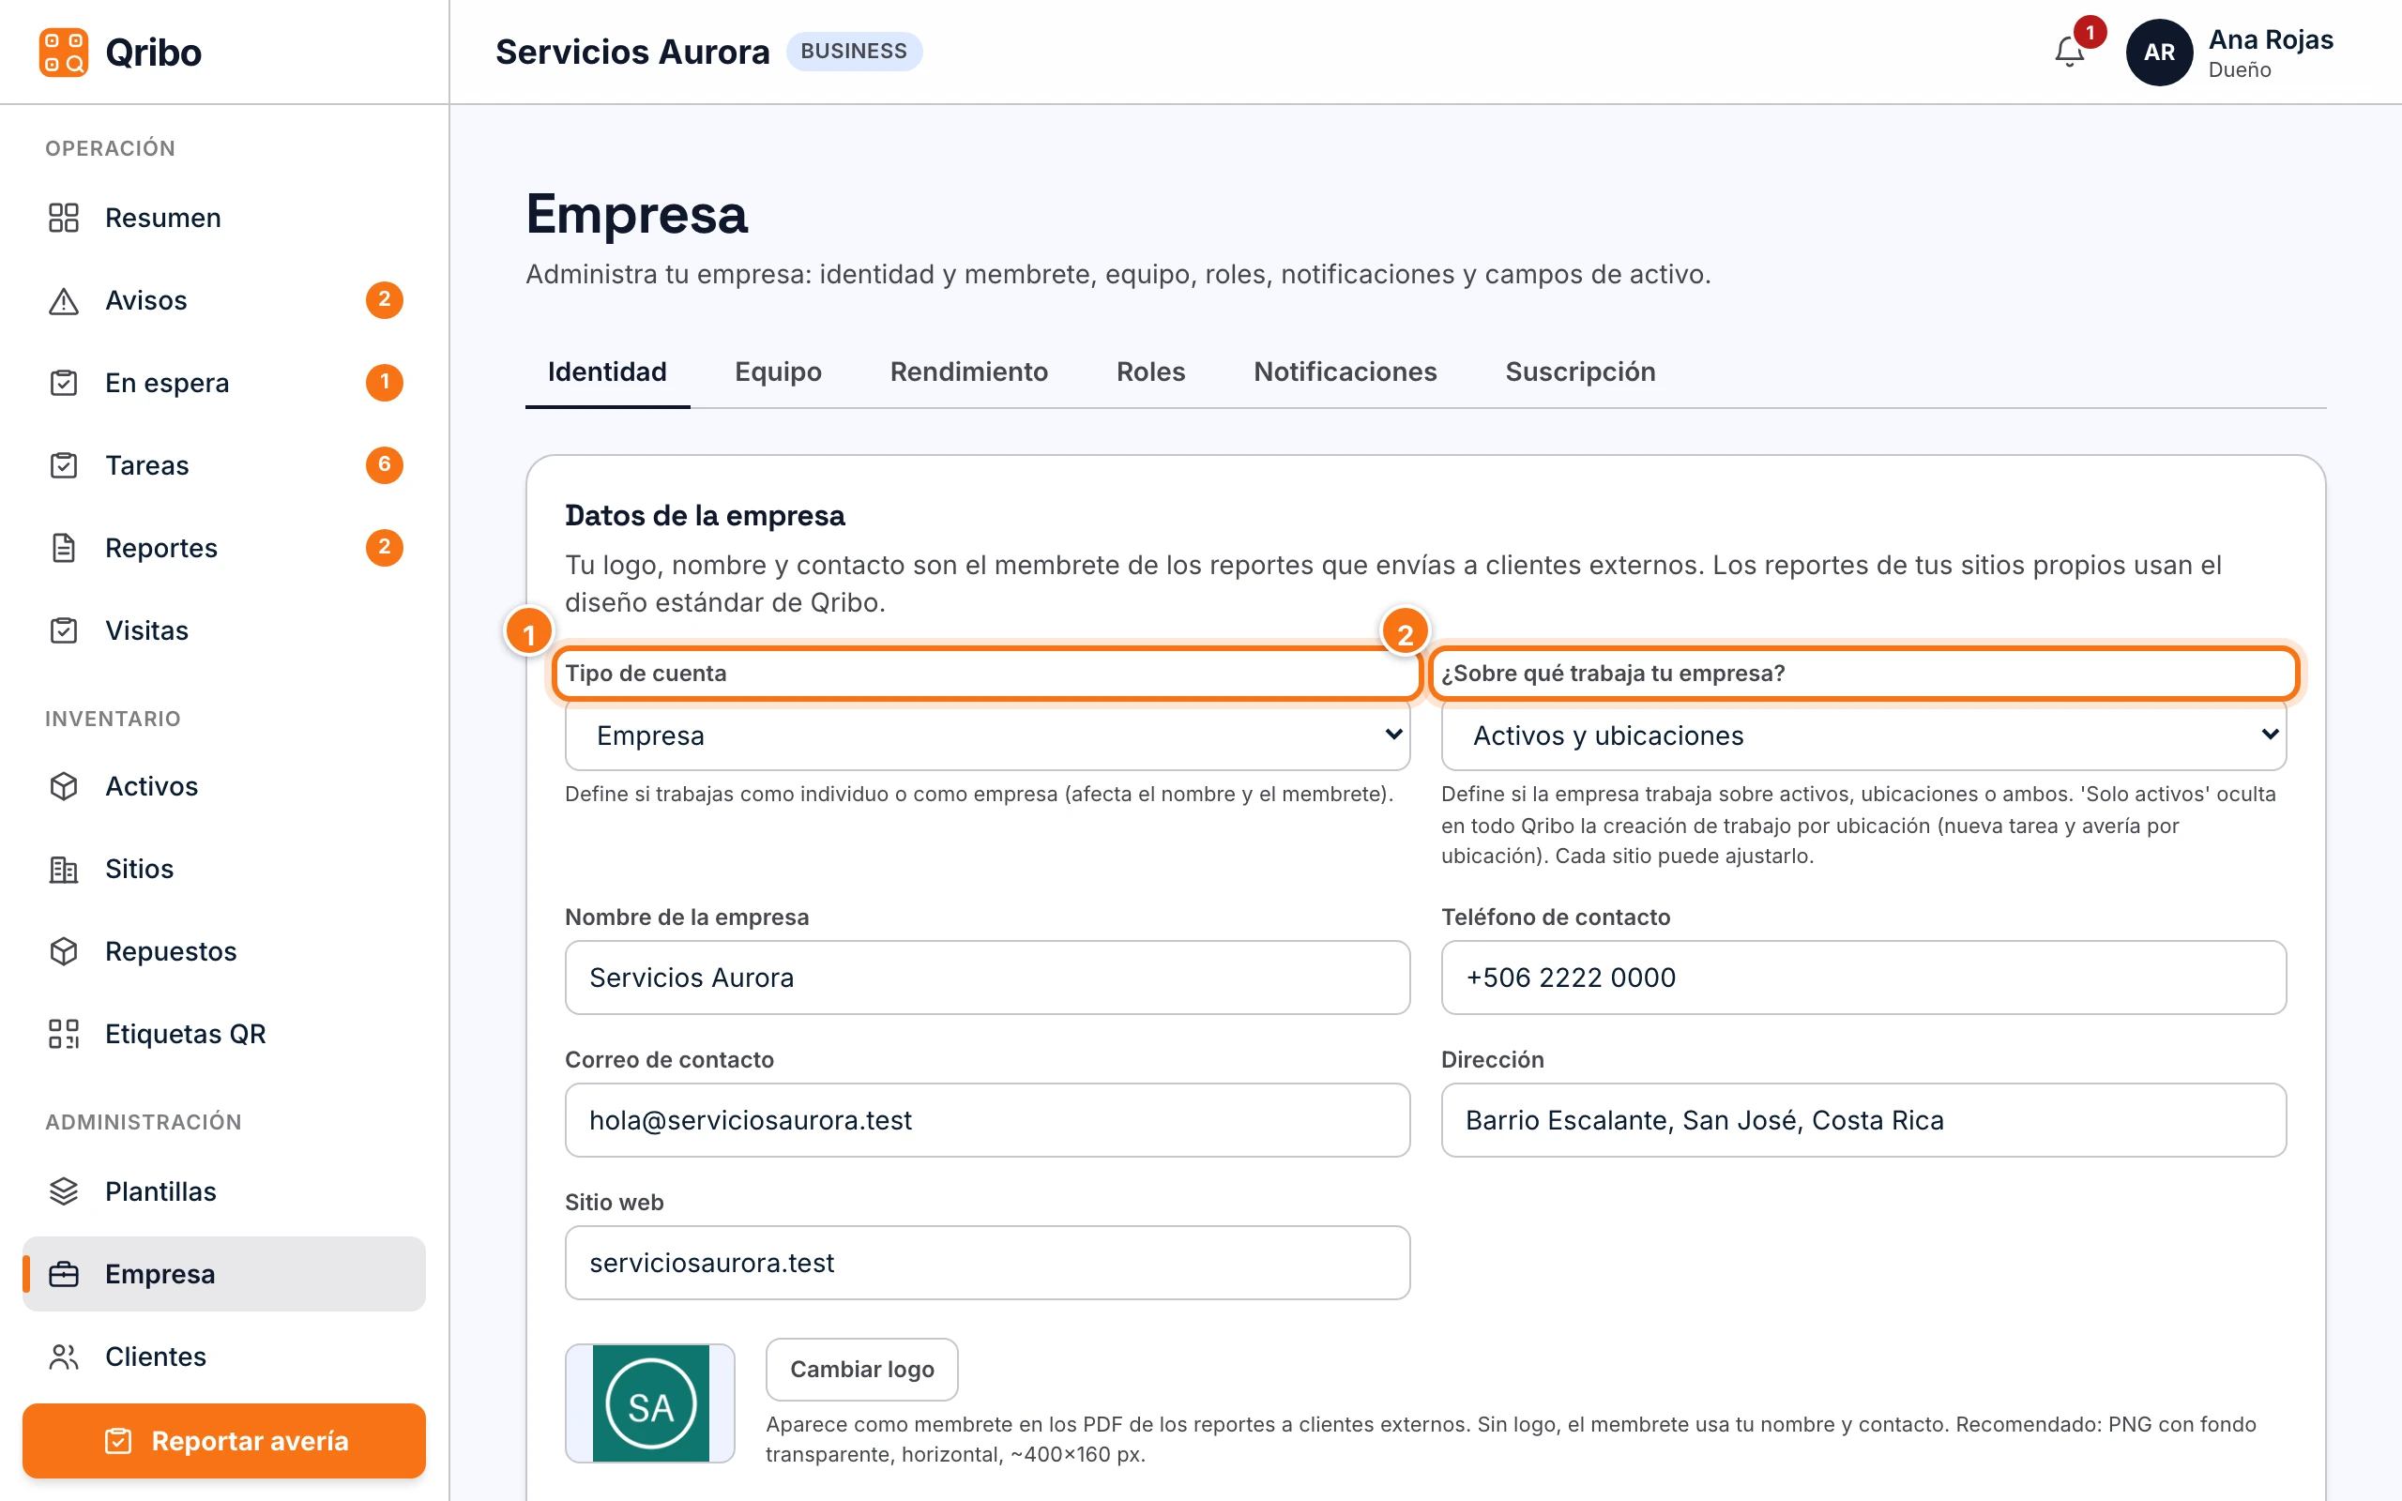
Task: Click the Reportes badge showing 2
Action: tap(384, 547)
